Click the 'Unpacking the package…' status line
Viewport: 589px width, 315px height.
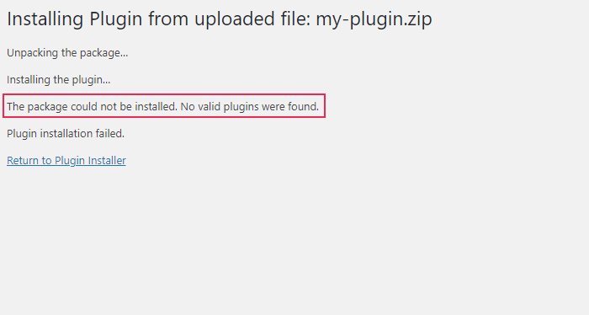pos(67,53)
